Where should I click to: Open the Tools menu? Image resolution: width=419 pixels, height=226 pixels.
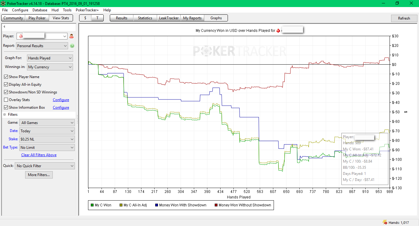pos(67,10)
